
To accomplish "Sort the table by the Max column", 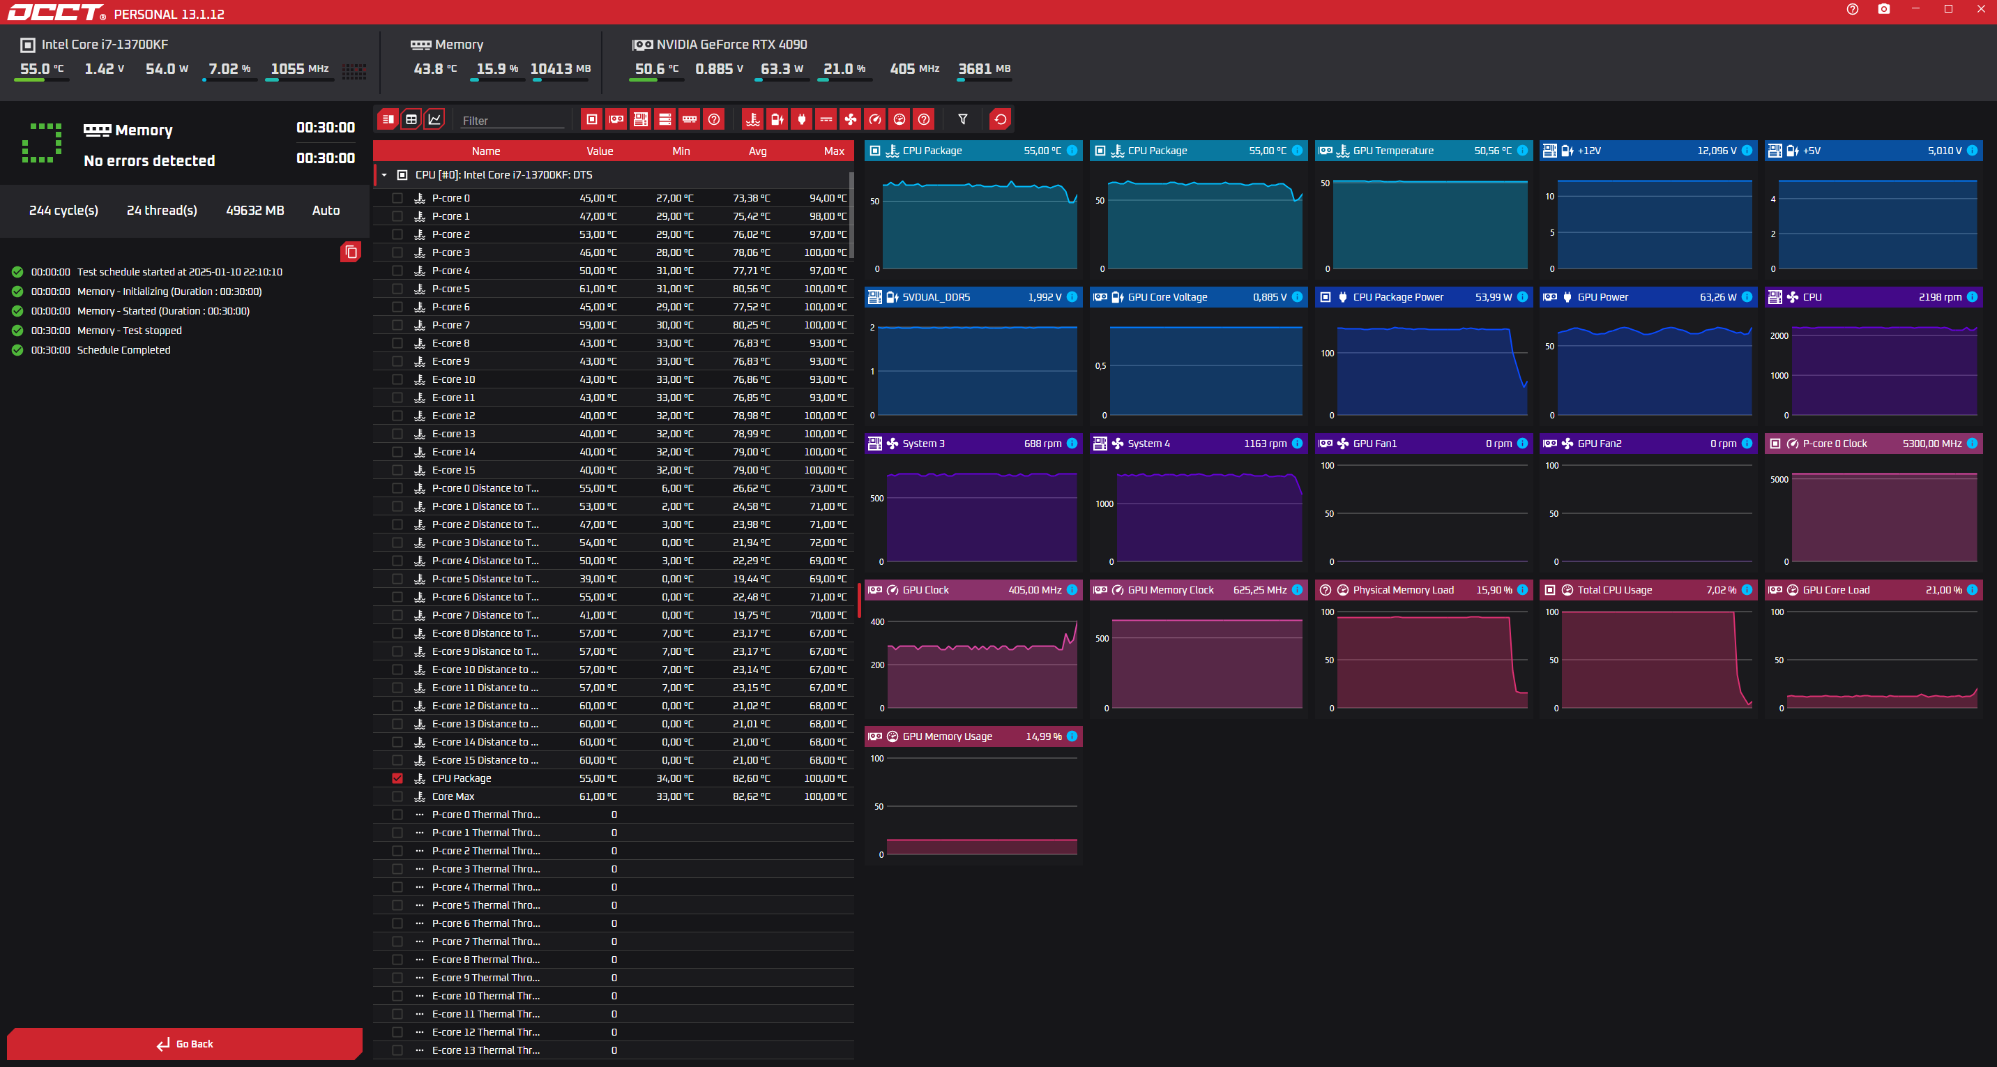I will click(x=833, y=151).
